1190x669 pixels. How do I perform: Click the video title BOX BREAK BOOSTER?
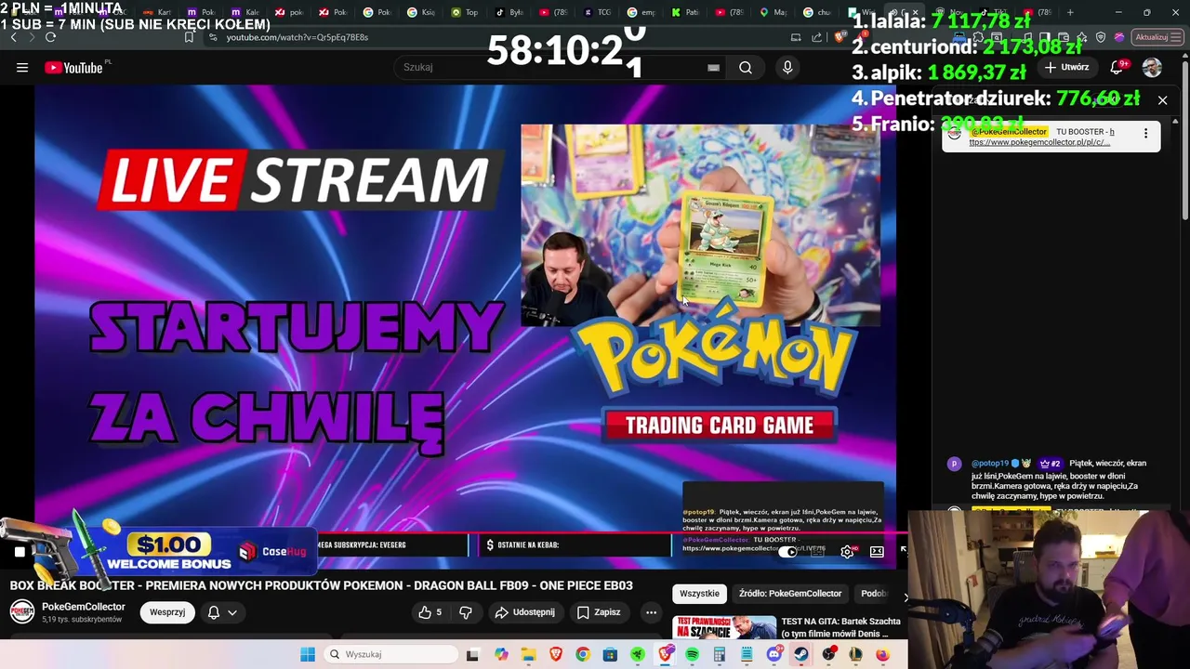click(x=321, y=585)
